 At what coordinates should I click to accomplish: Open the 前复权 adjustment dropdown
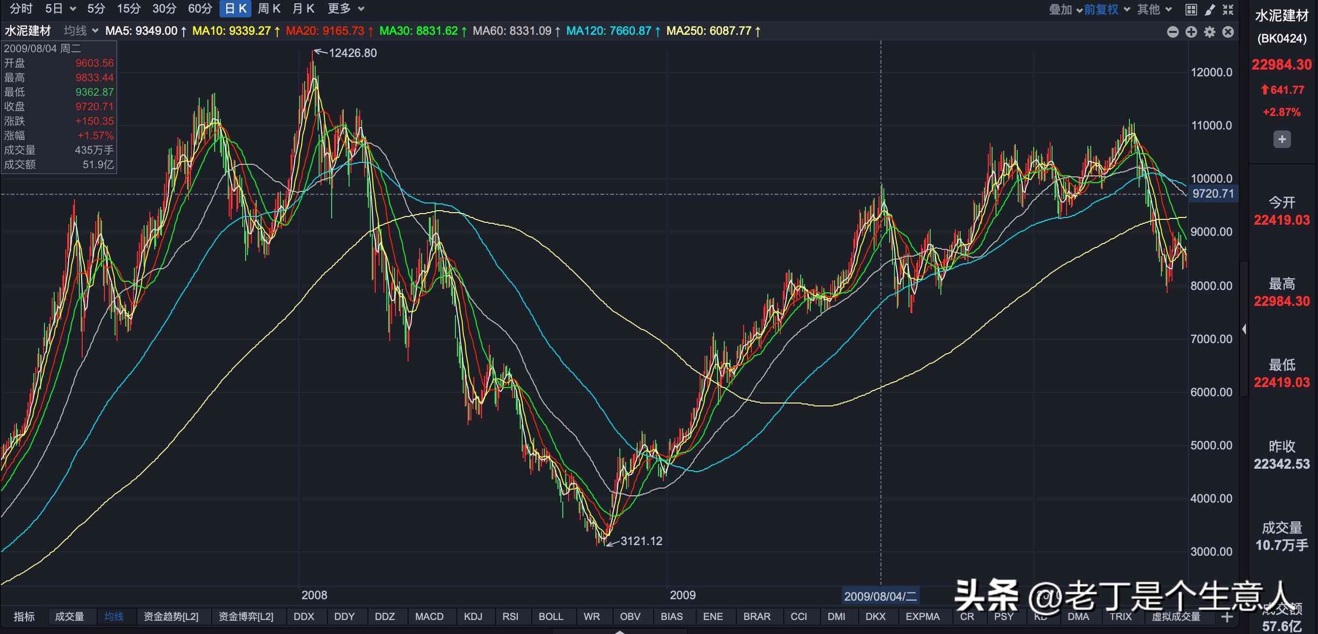coord(1106,9)
